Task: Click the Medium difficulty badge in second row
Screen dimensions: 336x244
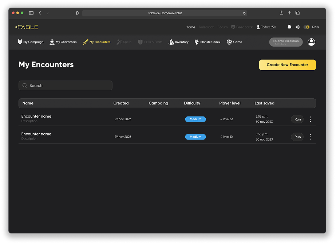Action: [195, 137]
